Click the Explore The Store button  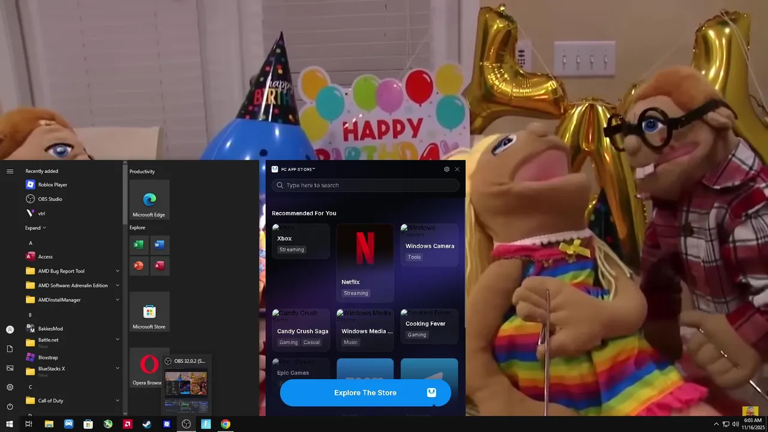[365, 393]
